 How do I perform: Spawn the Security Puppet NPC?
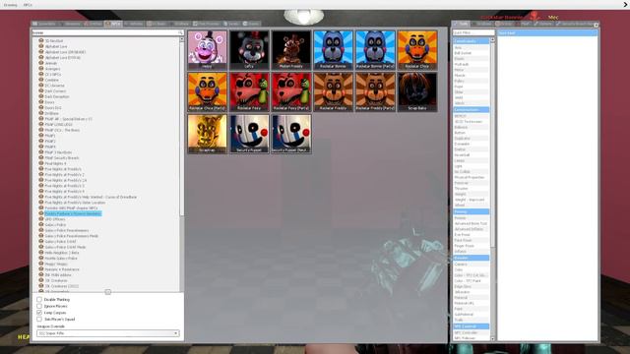(x=249, y=134)
